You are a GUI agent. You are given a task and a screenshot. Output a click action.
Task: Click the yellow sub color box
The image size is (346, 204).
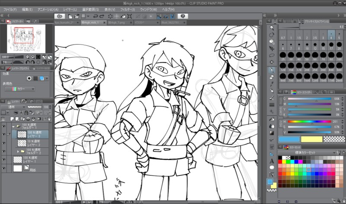(311, 139)
